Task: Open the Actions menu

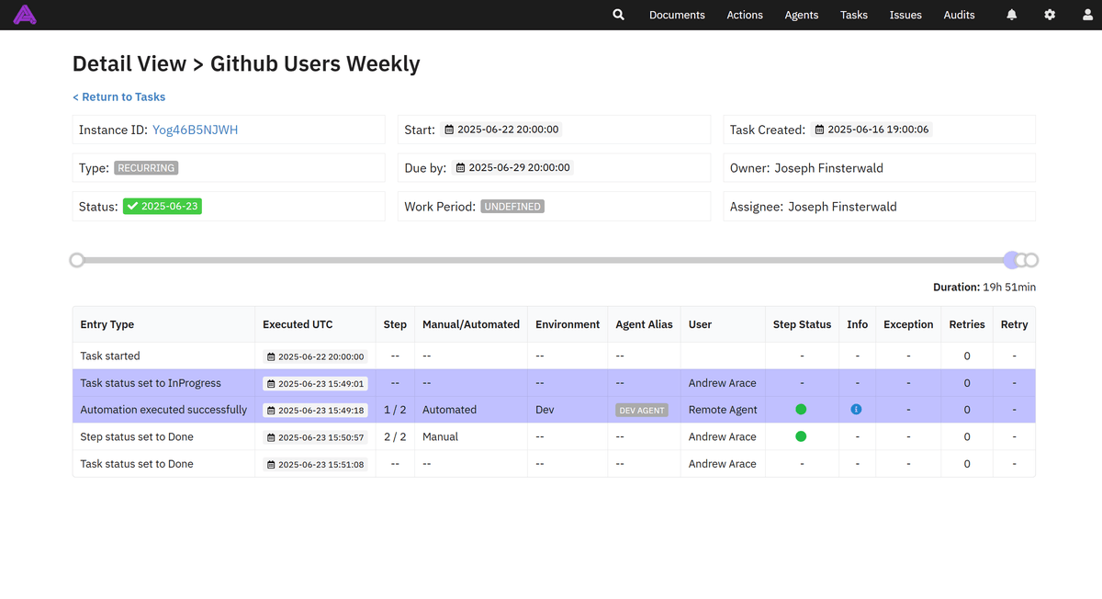Action: coord(745,15)
